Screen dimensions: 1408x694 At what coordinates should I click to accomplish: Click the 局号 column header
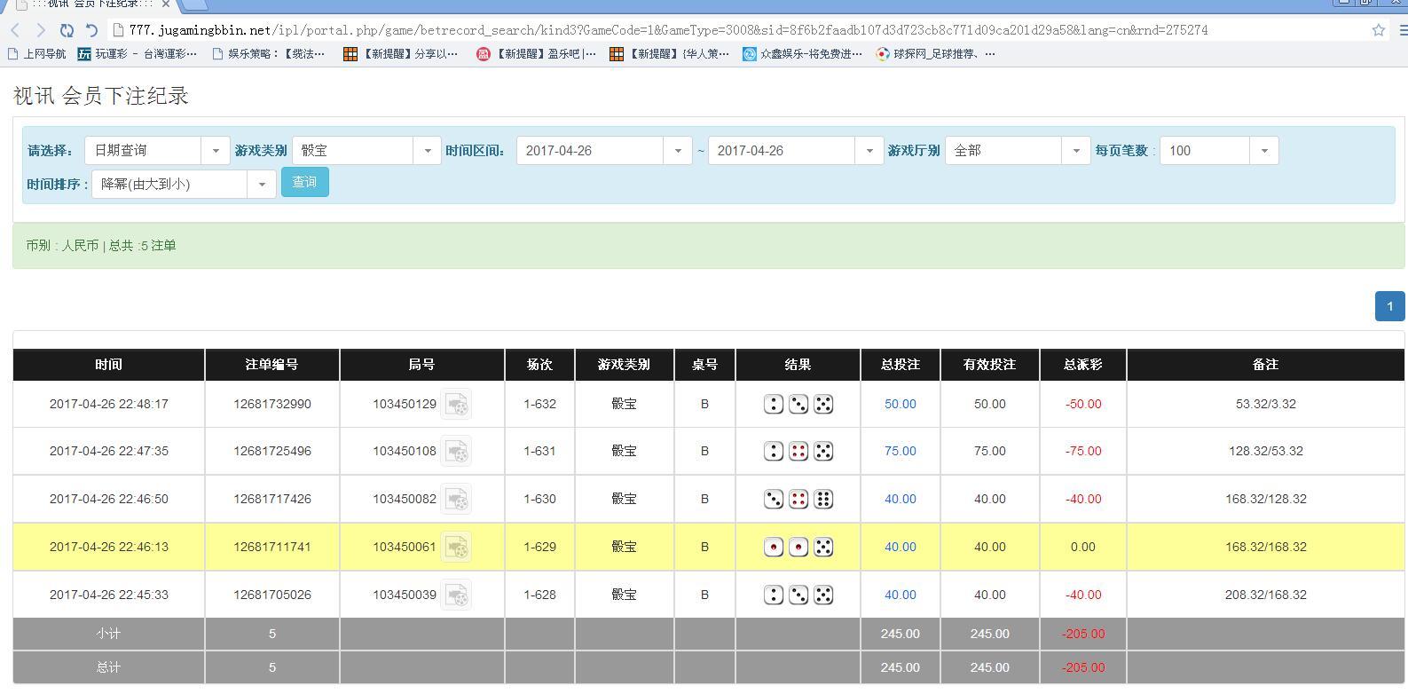pos(422,365)
